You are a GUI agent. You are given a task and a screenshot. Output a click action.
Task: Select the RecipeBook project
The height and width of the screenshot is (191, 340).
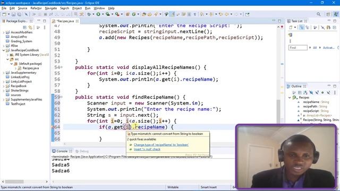[x=19, y=86]
